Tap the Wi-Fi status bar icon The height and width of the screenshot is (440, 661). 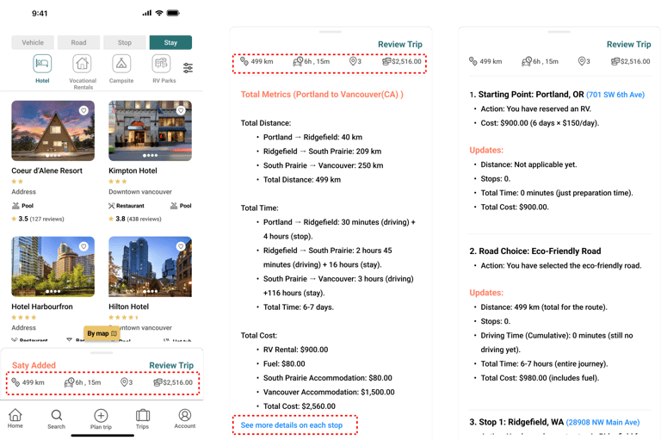(x=159, y=13)
